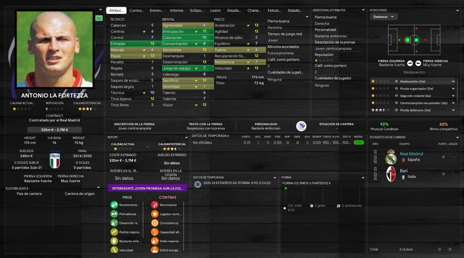The width and height of the screenshot is (464, 258).
Task: Click the Debe mejorar... contra icon
Action: pyautogui.click(x=155, y=241)
